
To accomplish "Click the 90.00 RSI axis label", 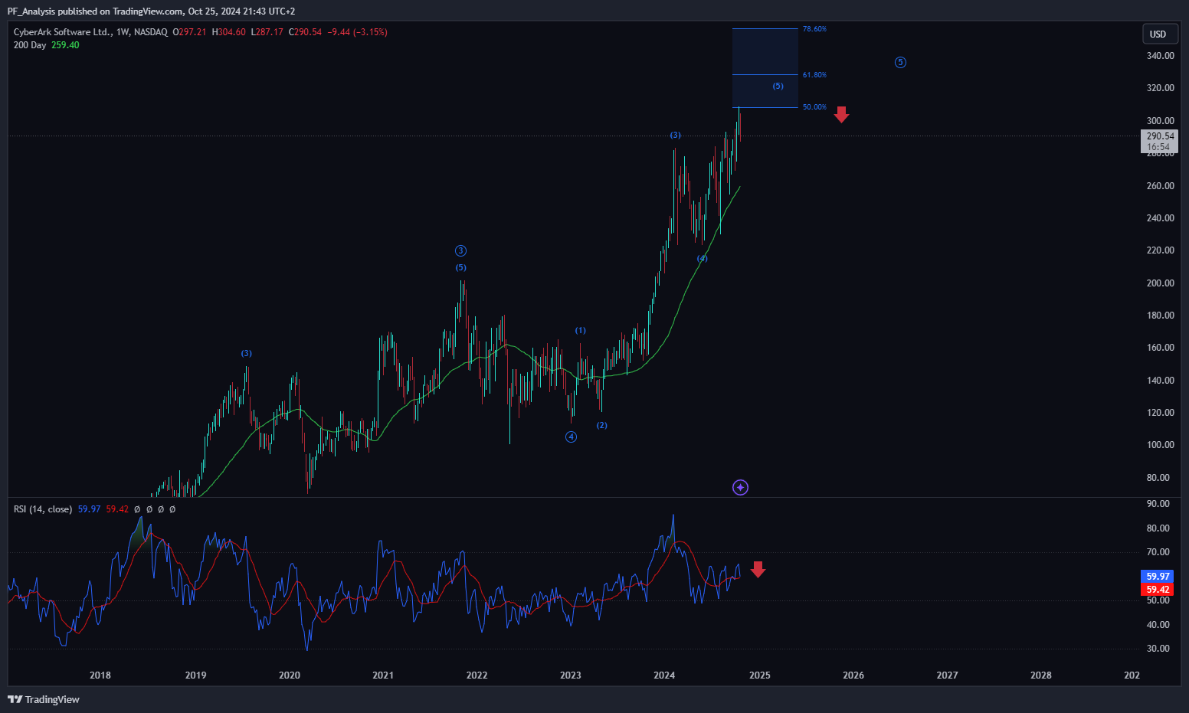I will coord(1158,503).
